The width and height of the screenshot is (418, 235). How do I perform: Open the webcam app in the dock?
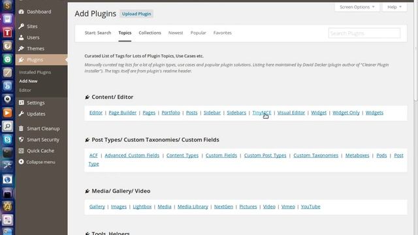(x=7, y=99)
